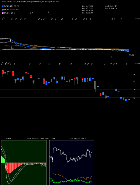Click the 79 price axis label
Image resolution: width=140 pixels, height=185 pixels.
[x=134, y=89]
